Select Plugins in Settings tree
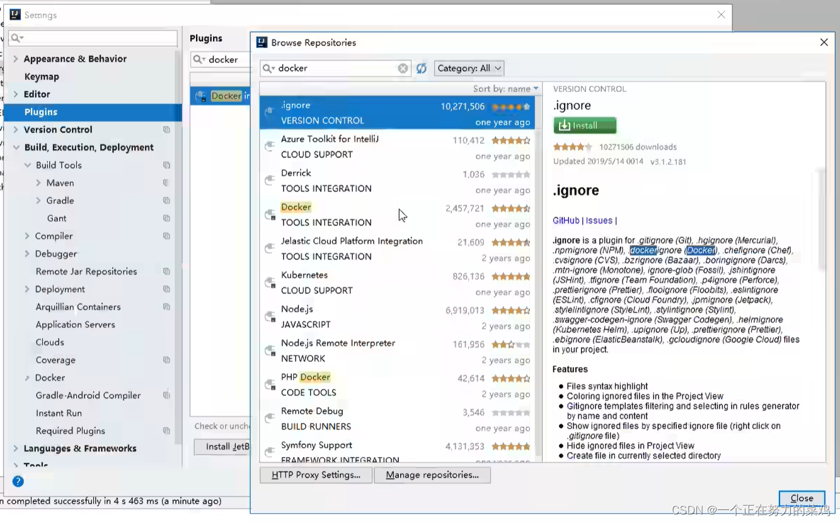The height and width of the screenshot is (522, 840). point(41,112)
